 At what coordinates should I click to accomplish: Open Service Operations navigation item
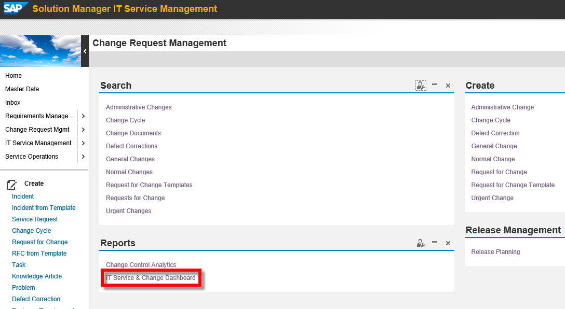[31, 157]
